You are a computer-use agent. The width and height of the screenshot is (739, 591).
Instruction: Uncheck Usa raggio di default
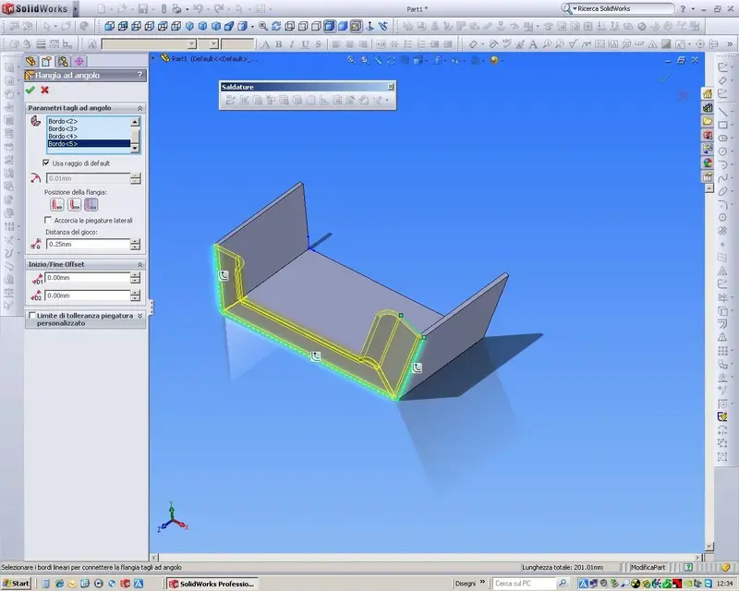point(46,163)
